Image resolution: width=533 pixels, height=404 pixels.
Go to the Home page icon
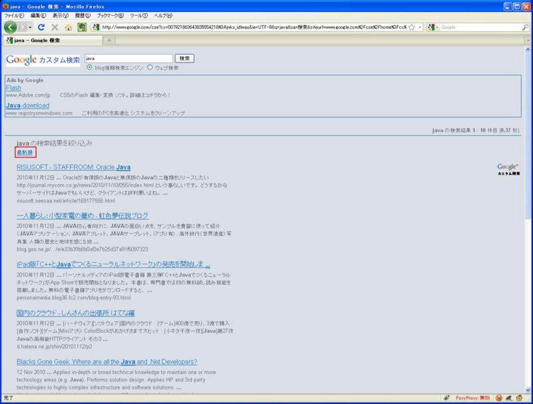(x=69, y=27)
